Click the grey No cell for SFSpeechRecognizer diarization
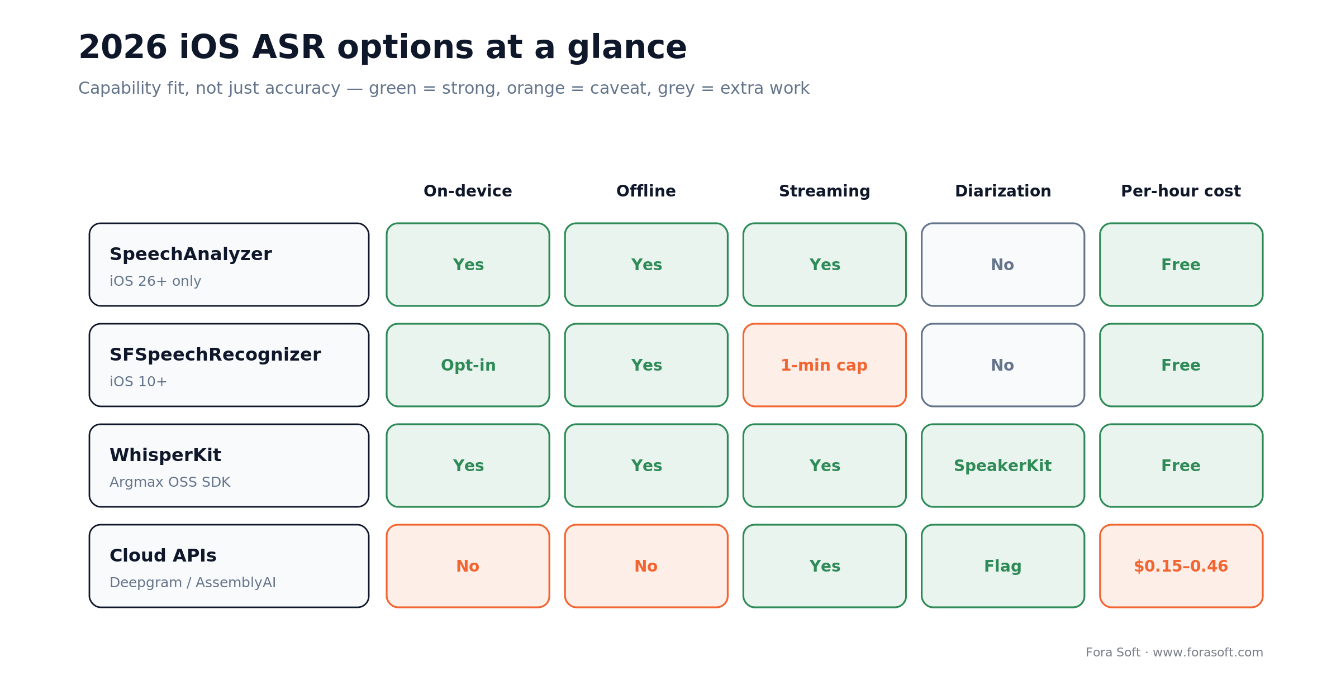Viewport: 1341px width, 681px height. pos(1003,365)
